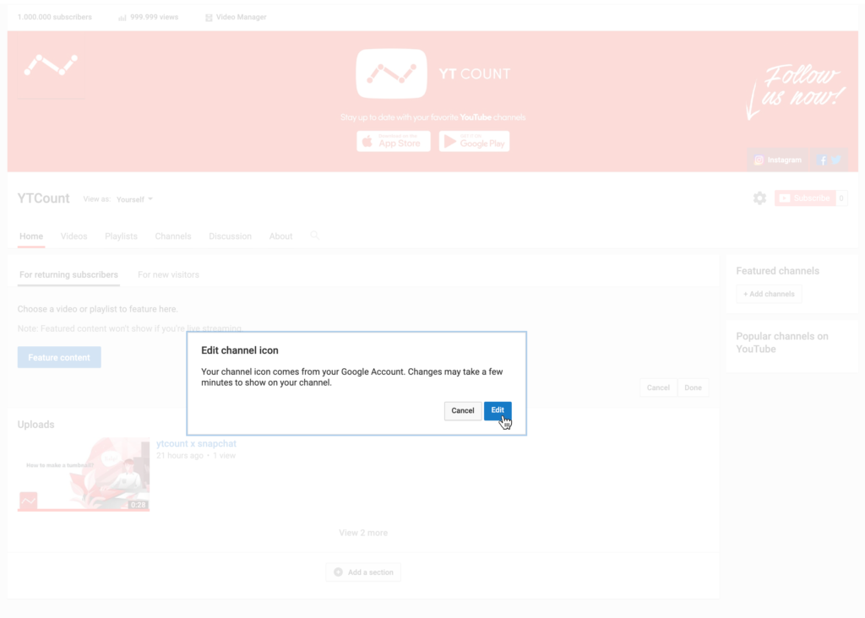Open the About tab
This screenshot has width=865, height=618.
[x=280, y=236]
